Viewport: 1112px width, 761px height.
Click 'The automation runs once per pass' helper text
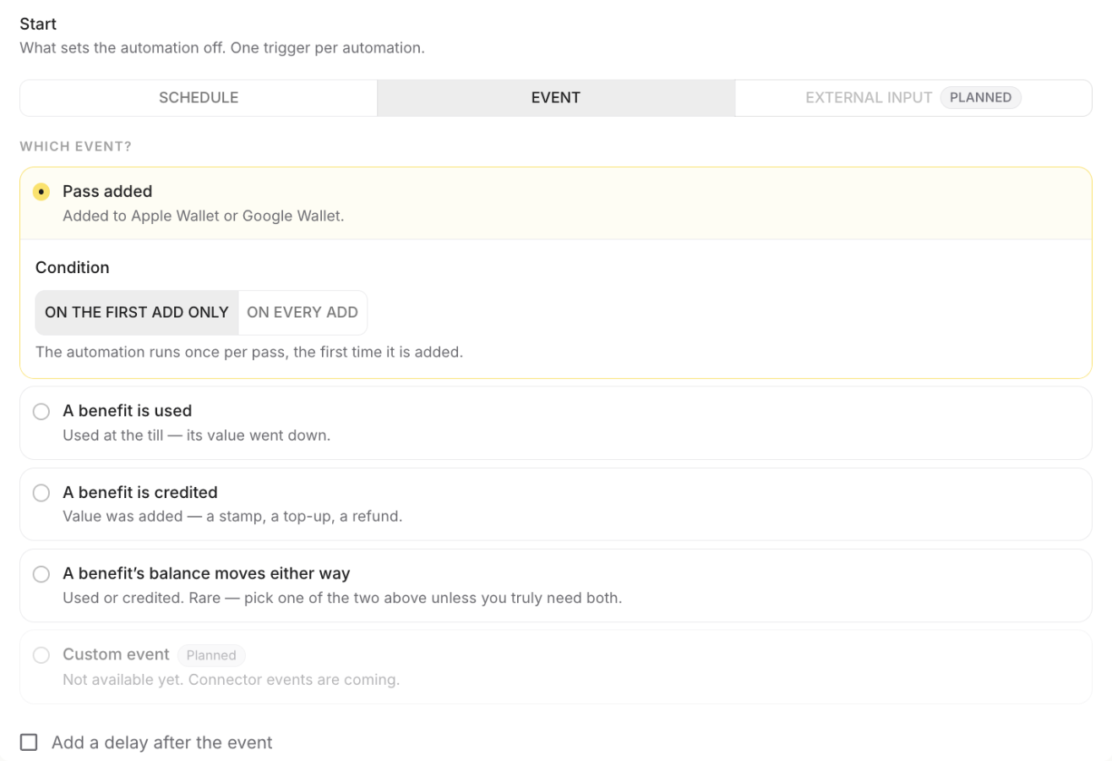click(x=249, y=352)
